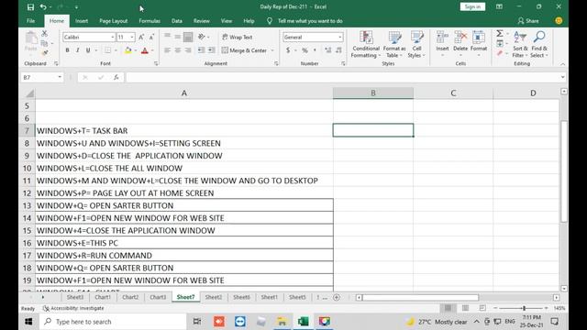Open the Windows Start menu
587x330 pixels.
pos(28,322)
